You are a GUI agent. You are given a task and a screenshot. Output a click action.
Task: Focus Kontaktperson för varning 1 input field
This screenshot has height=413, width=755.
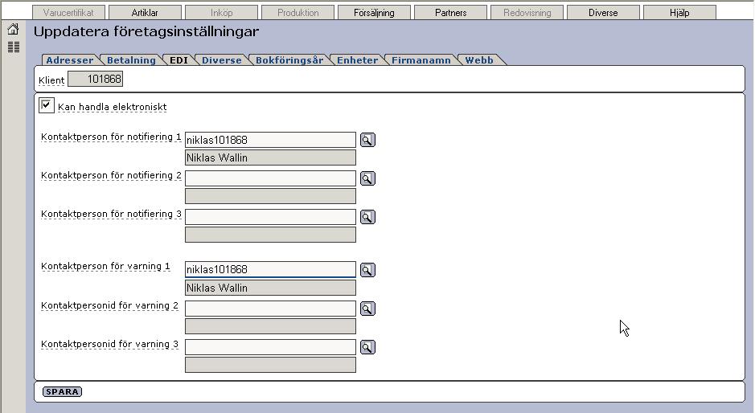[x=271, y=269]
